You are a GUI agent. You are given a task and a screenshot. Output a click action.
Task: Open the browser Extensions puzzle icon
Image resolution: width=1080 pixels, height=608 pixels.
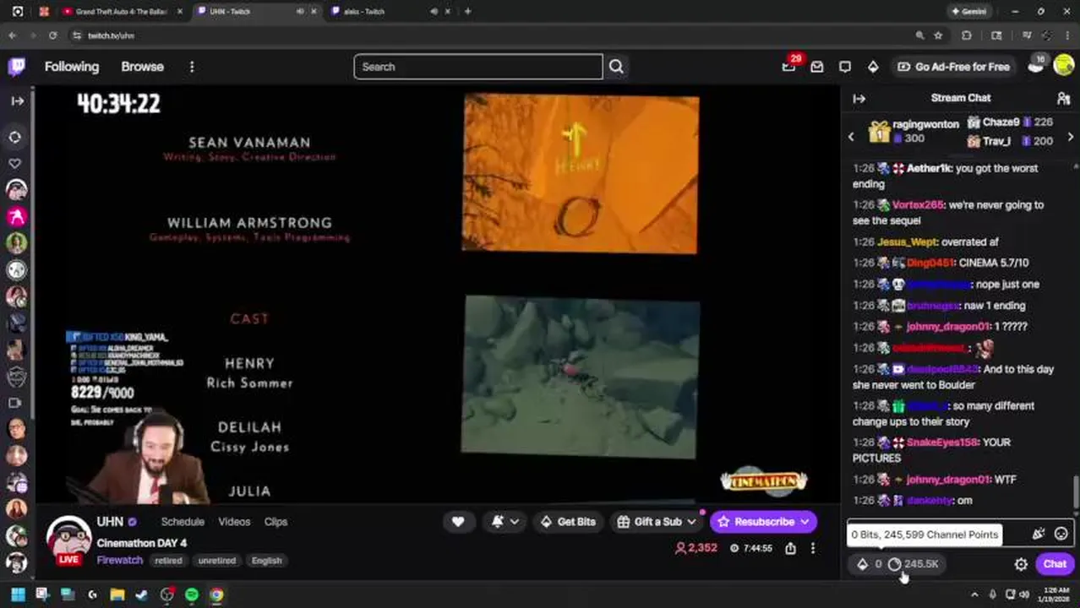coord(967,35)
